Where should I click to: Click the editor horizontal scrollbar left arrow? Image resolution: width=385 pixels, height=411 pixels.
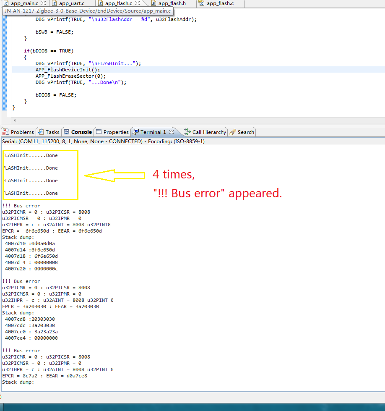(x=15, y=120)
